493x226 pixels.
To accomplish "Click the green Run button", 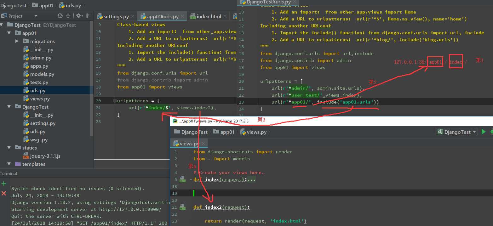I will (x=484, y=132).
